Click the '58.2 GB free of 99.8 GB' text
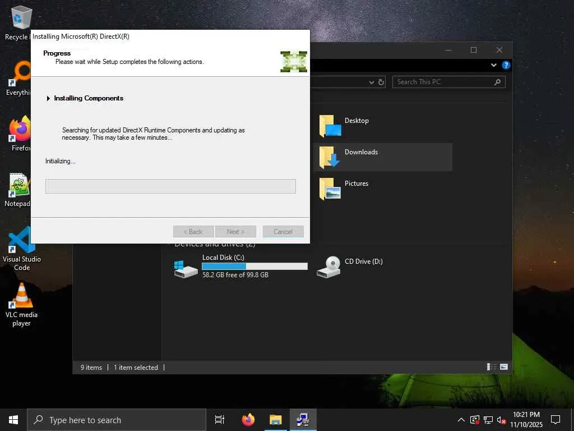This screenshot has height=431, width=574. pos(235,275)
